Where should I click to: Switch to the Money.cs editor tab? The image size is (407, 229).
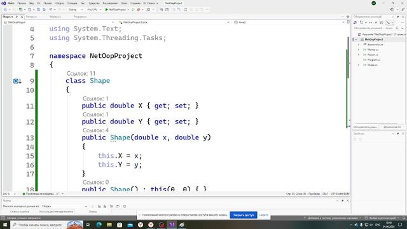pyautogui.click(x=55, y=17)
